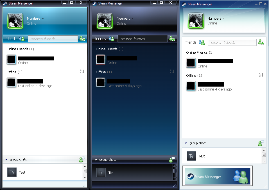Start a new group chat in the left window
269x190 pixels.
pyautogui.click(x=82, y=159)
